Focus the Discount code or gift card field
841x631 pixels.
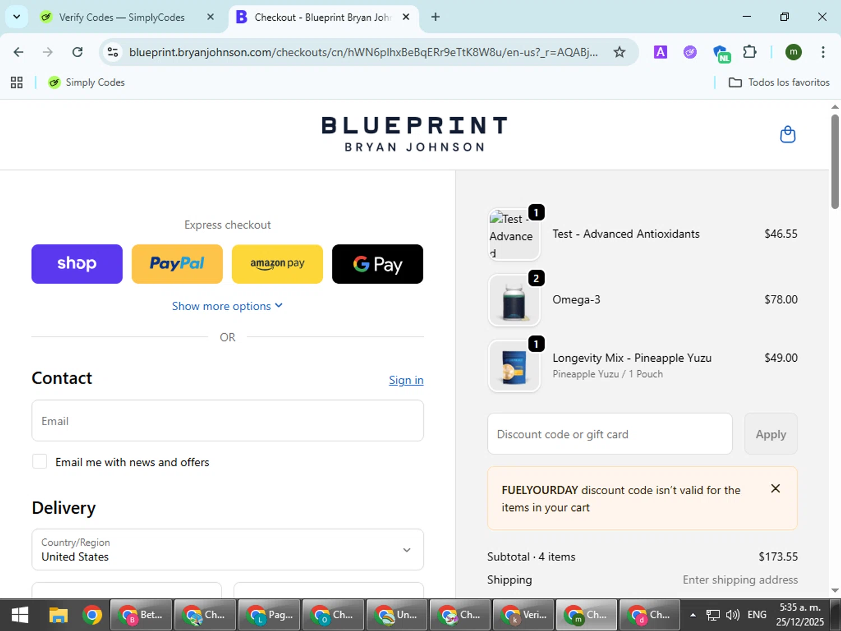610,434
